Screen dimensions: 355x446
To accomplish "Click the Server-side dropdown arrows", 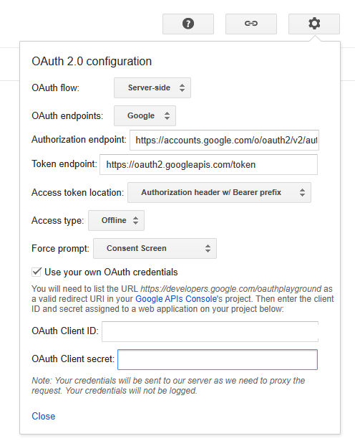I will pos(182,88).
